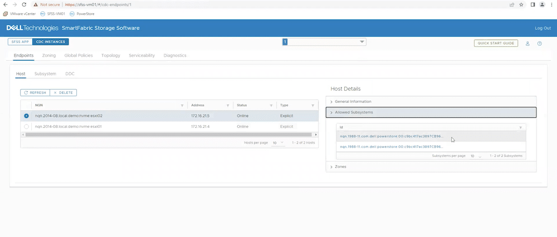The height and width of the screenshot is (237, 557).
Task: Filter the NQN column
Action: pyautogui.click(x=182, y=105)
